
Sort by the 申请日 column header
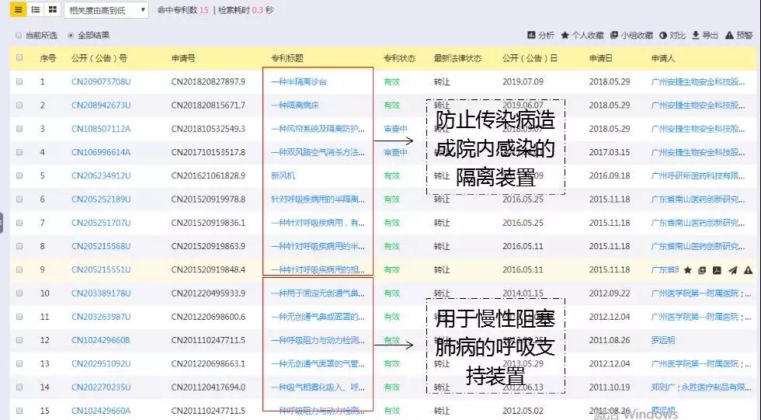pyautogui.click(x=601, y=58)
